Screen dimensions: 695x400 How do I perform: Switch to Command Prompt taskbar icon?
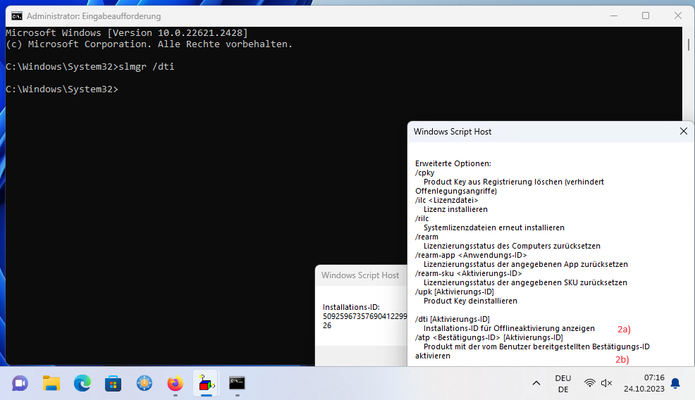coord(237,383)
